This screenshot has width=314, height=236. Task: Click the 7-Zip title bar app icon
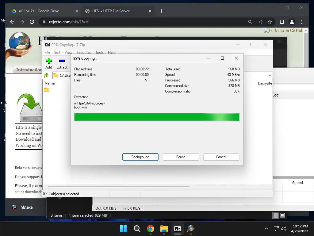(47, 45)
